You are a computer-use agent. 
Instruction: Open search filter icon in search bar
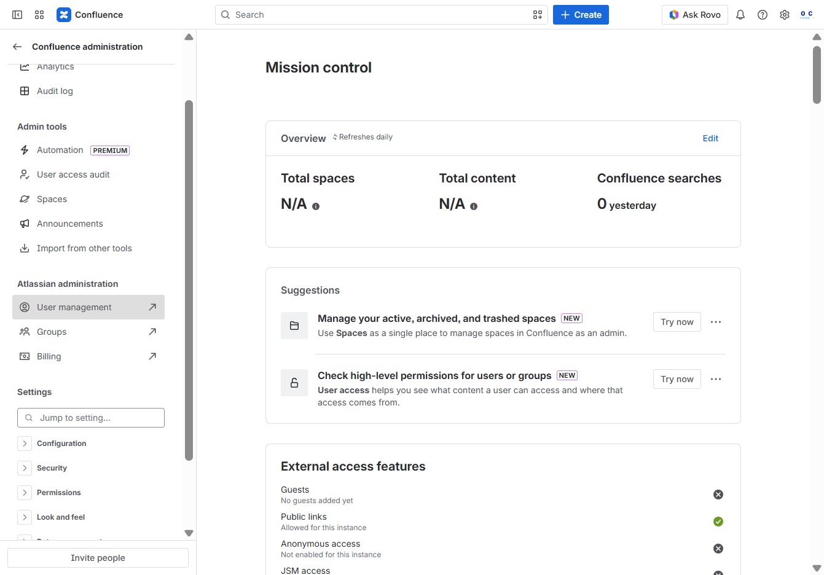point(538,15)
